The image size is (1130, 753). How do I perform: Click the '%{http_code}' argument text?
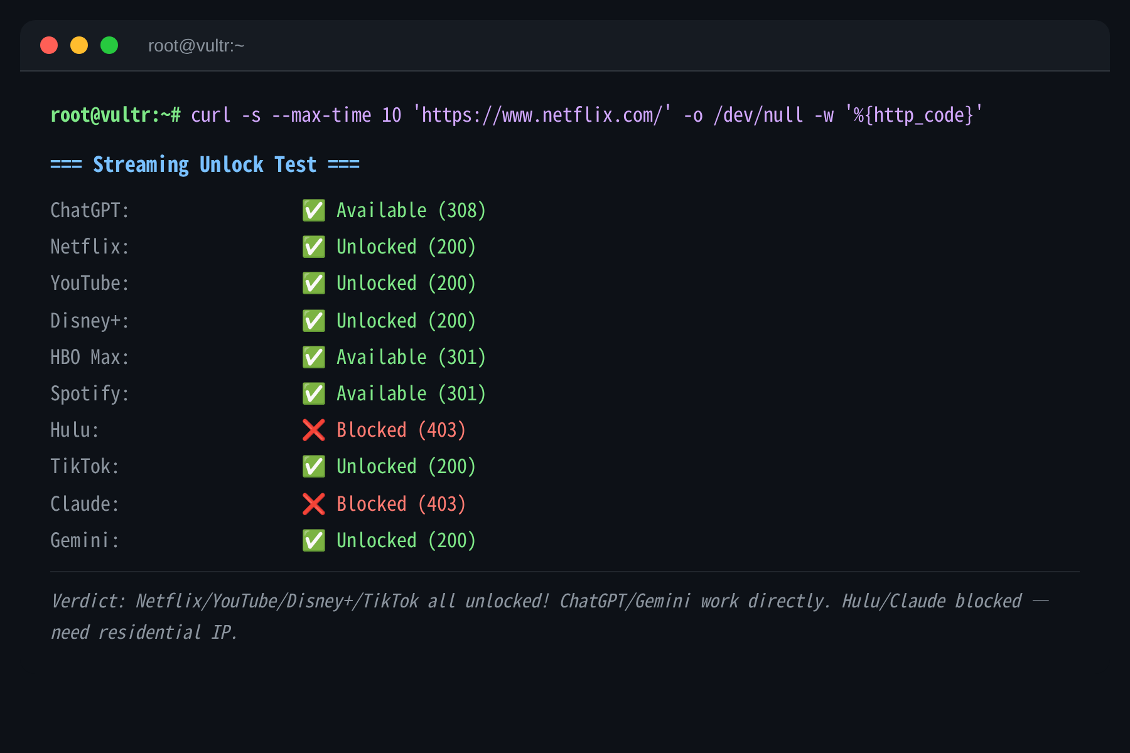click(x=913, y=115)
